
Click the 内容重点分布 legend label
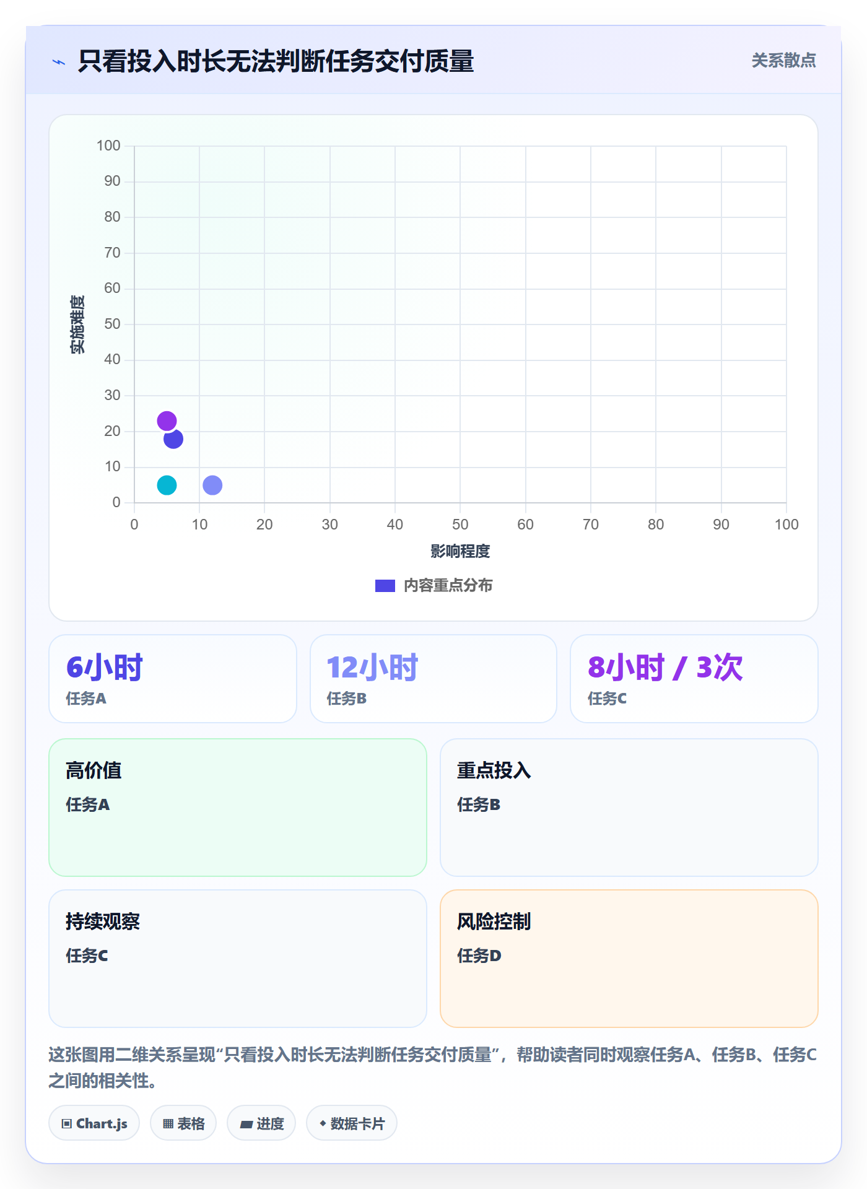448,586
